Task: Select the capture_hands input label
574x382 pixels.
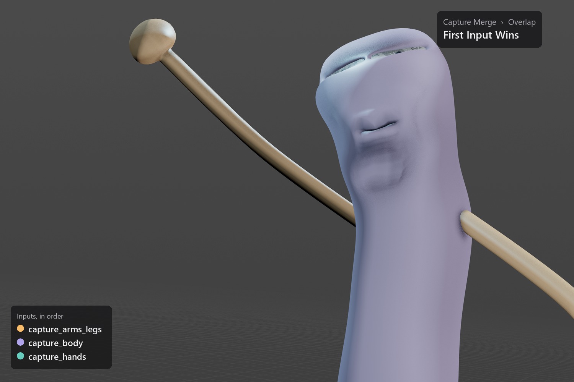Action: [x=57, y=357]
